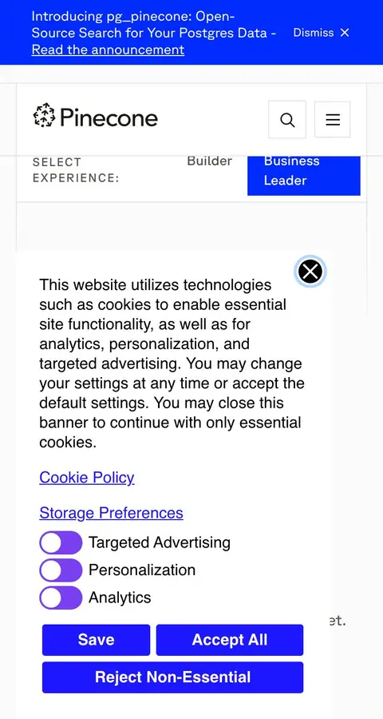The image size is (383, 719).
Task: Toggle Targeted Advertising switch
Action: pos(61,543)
